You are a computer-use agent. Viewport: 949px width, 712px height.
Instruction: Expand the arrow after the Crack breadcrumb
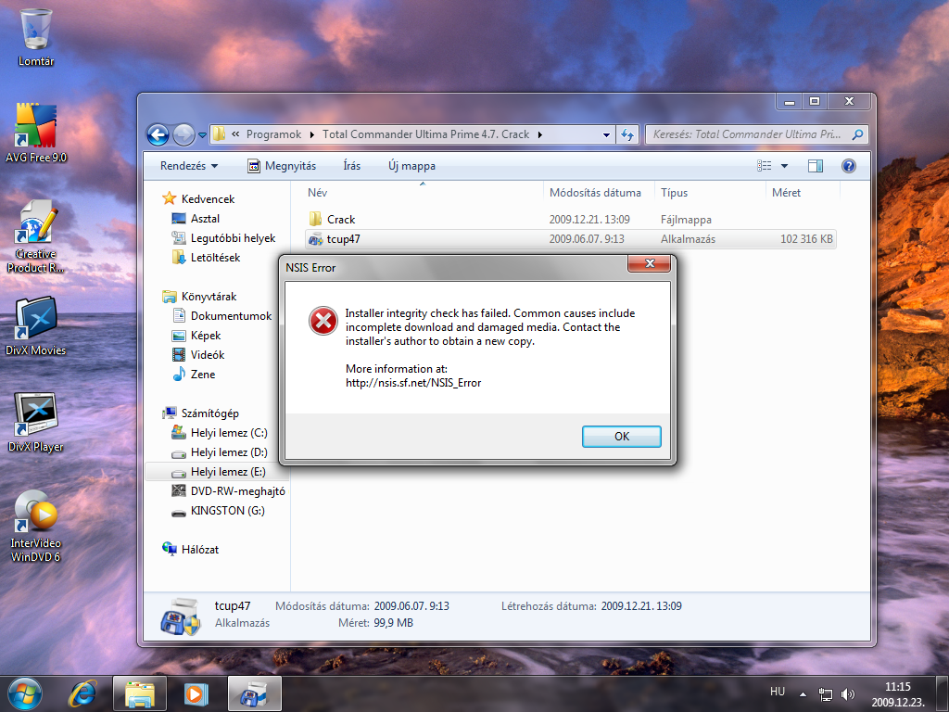click(x=540, y=134)
